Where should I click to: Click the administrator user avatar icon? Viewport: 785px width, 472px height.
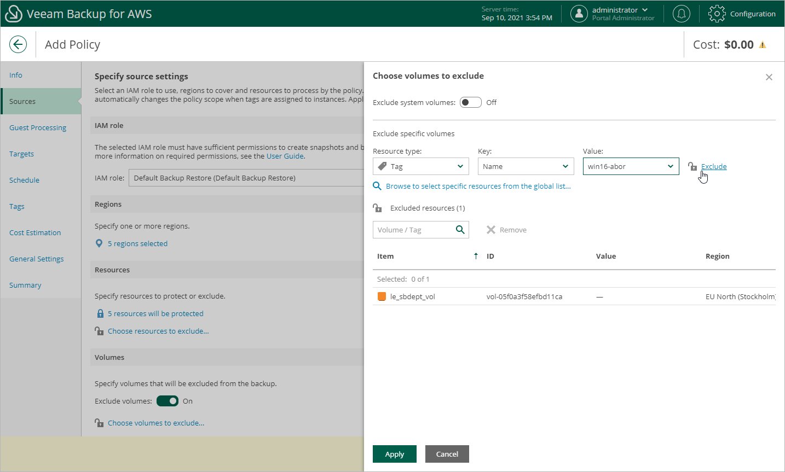click(579, 14)
